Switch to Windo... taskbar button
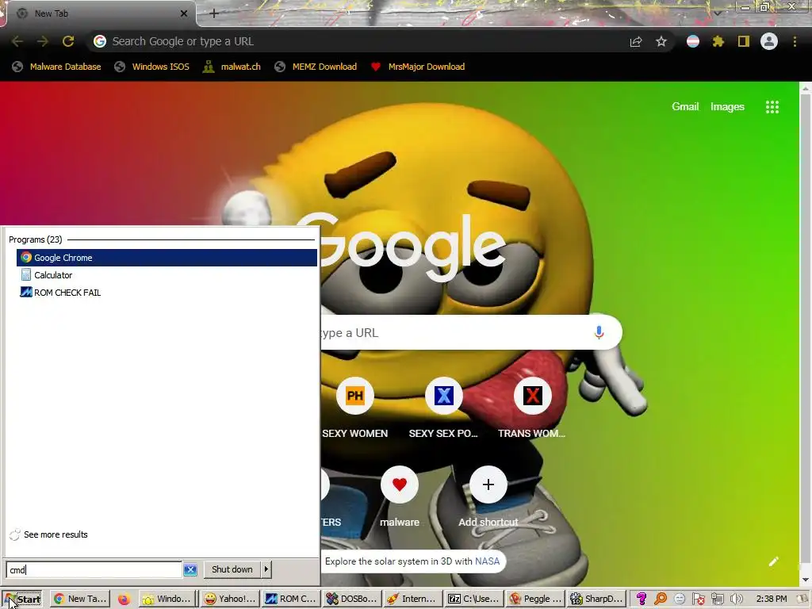Image resolution: width=812 pixels, height=609 pixels. pyautogui.click(x=168, y=599)
